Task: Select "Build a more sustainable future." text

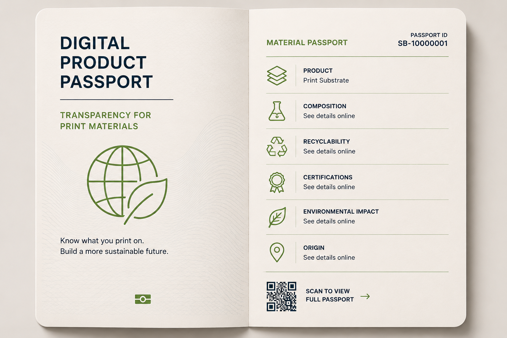Action: [114, 252]
